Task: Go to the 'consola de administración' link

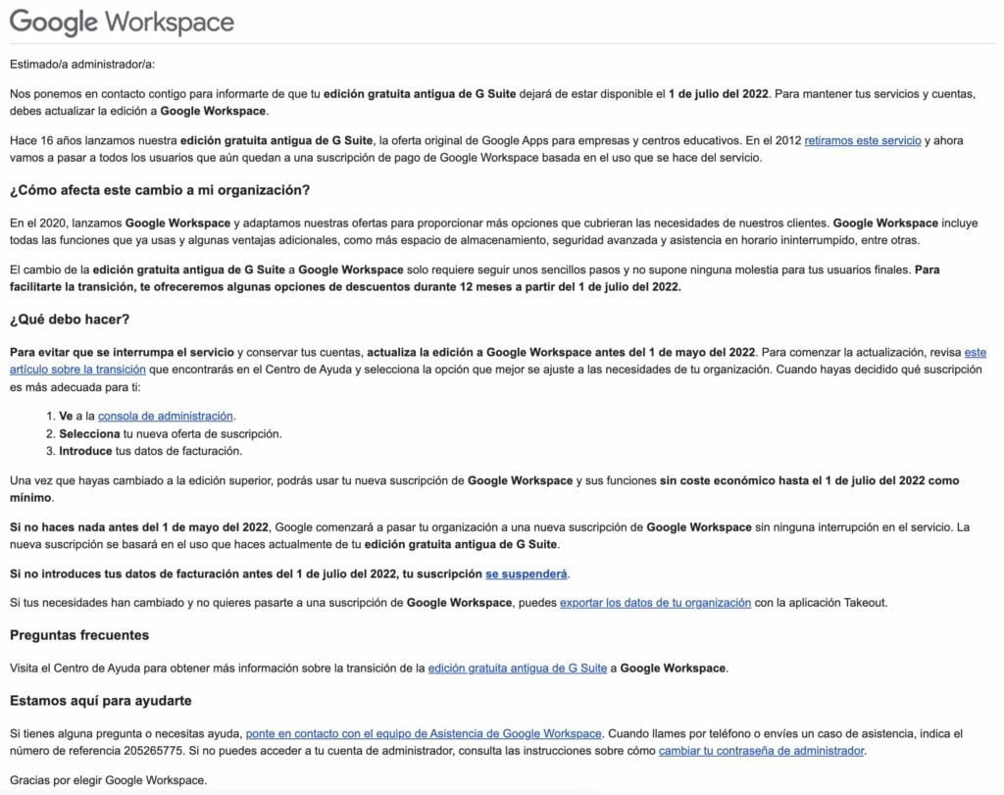Action: (165, 416)
